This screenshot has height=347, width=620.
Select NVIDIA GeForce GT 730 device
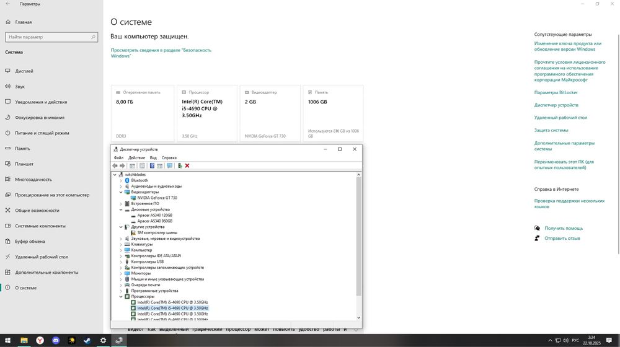click(157, 198)
